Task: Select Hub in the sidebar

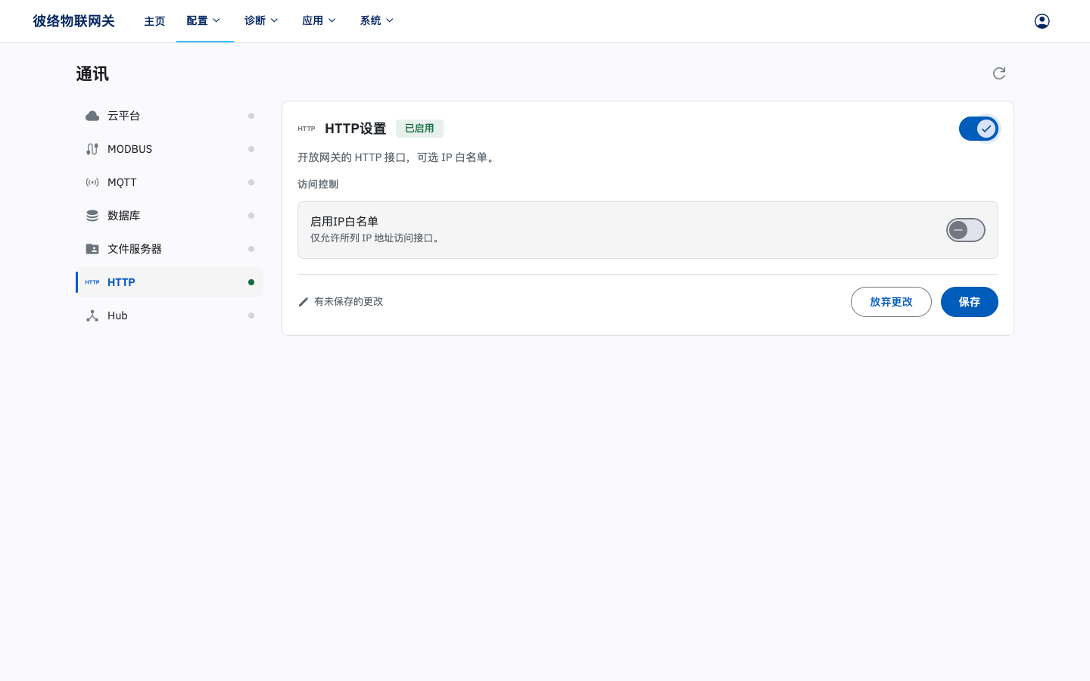Action: point(170,316)
